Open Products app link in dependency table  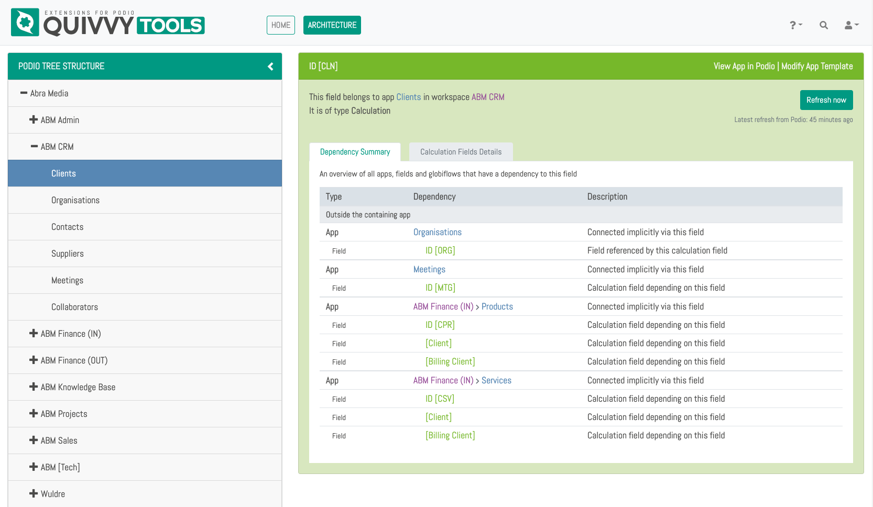[497, 307]
